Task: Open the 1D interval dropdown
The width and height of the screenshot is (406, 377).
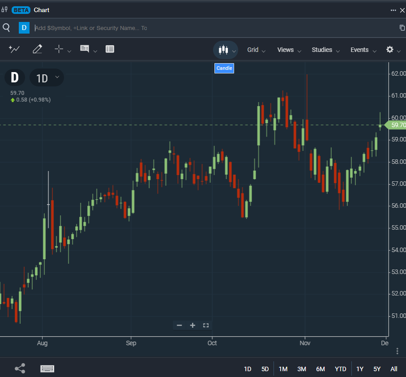Action: [47, 78]
